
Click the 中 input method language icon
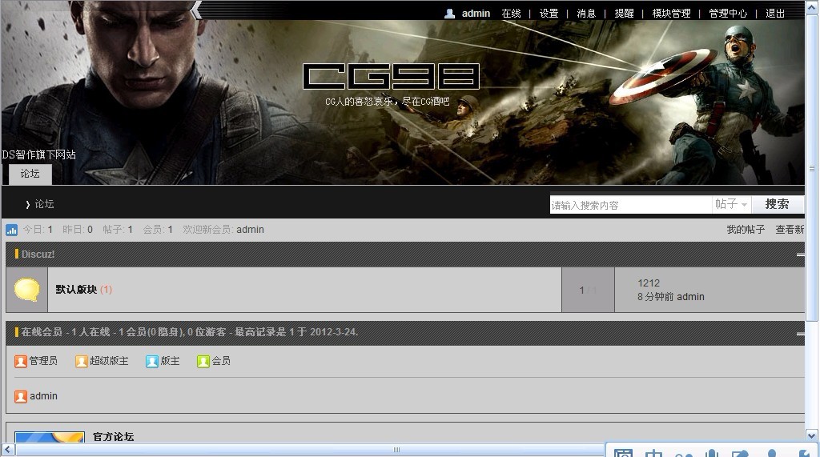[x=653, y=453]
